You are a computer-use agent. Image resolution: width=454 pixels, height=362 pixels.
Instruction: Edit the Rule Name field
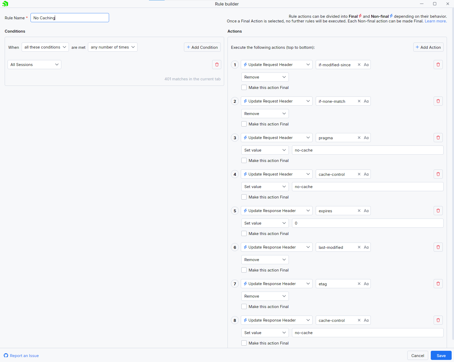pyautogui.click(x=69, y=17)
